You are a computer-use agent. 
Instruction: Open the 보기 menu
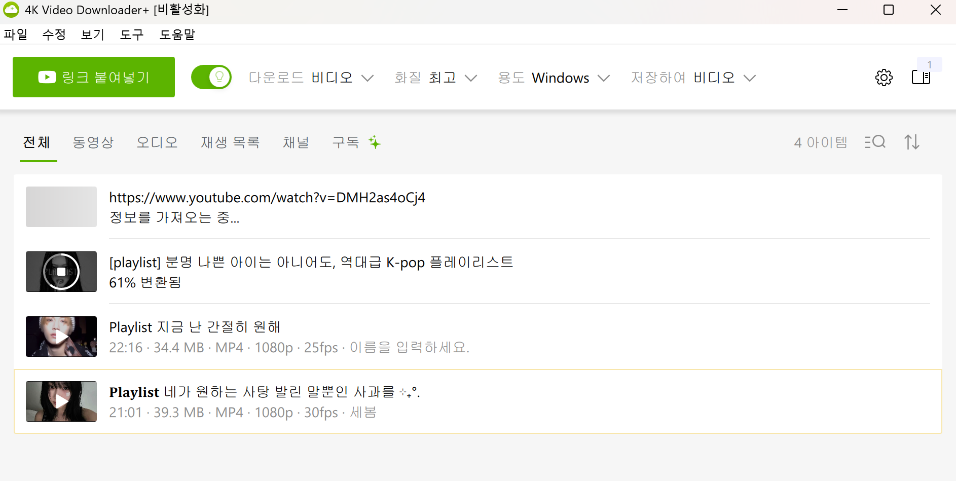[x=93, y=34]
